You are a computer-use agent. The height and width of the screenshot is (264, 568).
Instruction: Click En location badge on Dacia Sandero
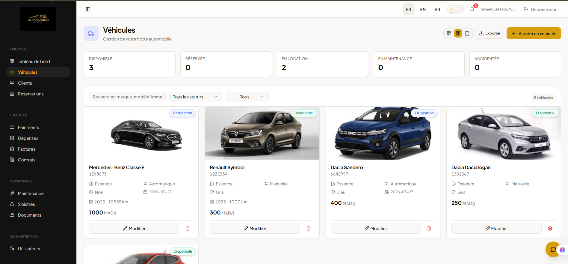424,113
